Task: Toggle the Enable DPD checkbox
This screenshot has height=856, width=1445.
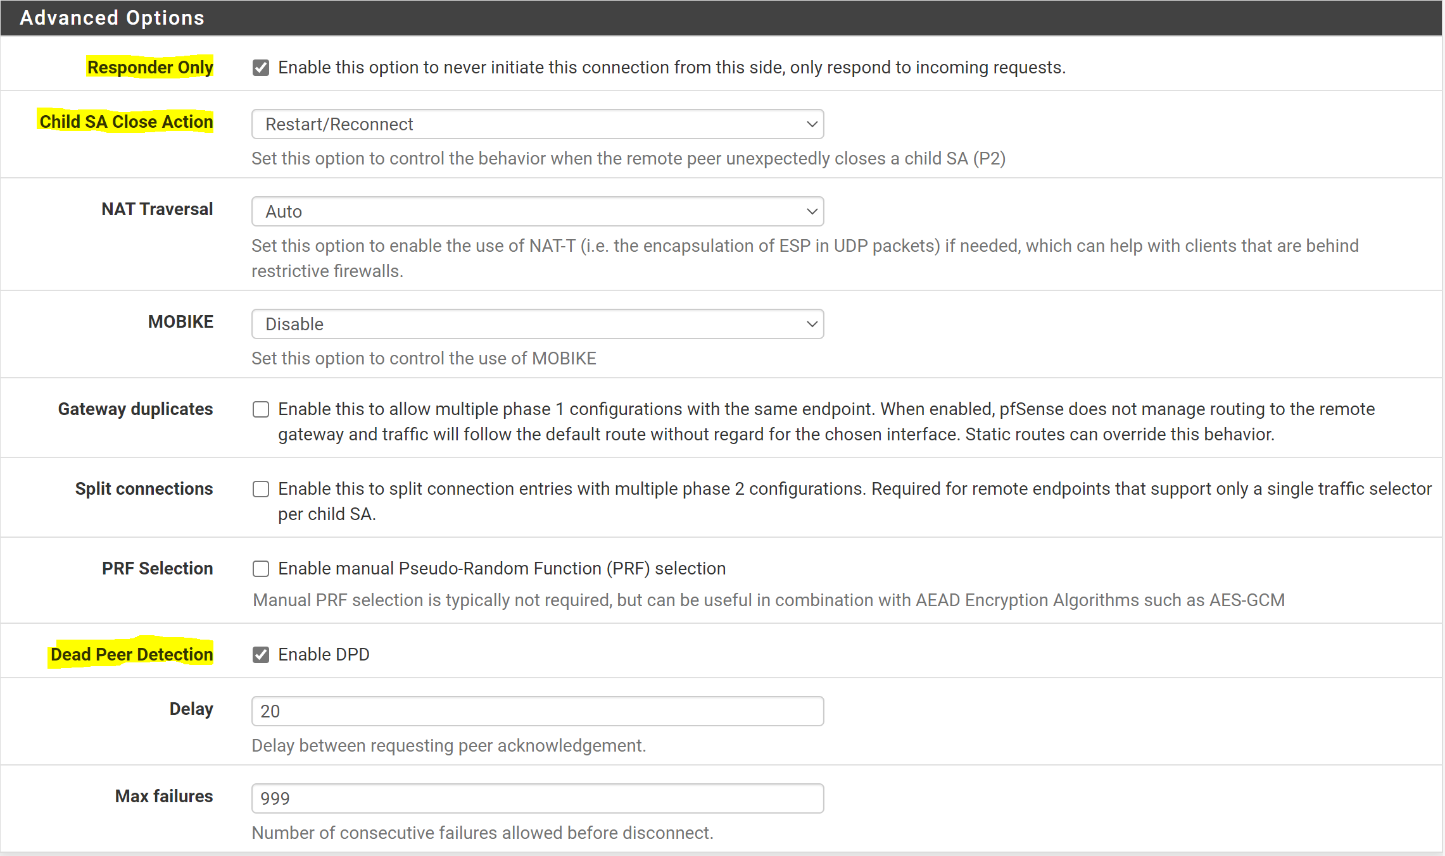Action: click(x=261, y=655)
